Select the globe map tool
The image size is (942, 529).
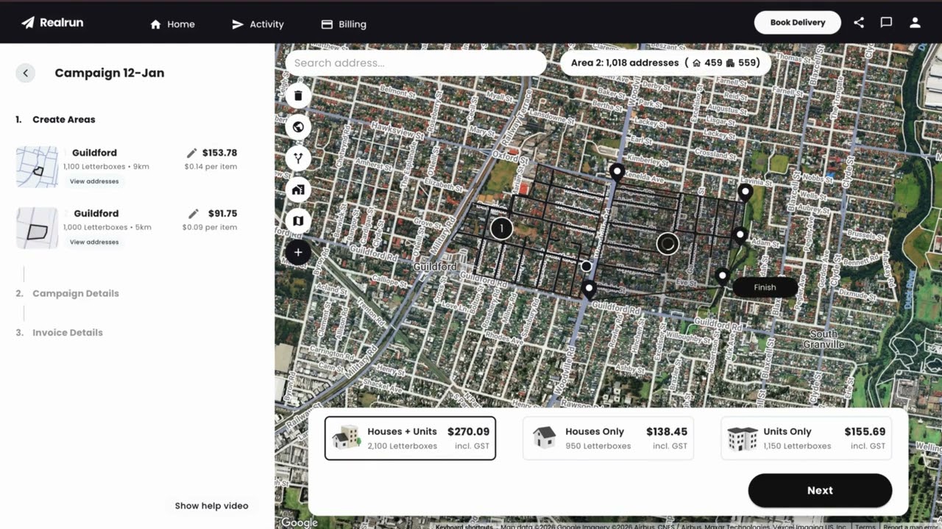point(298,127)
